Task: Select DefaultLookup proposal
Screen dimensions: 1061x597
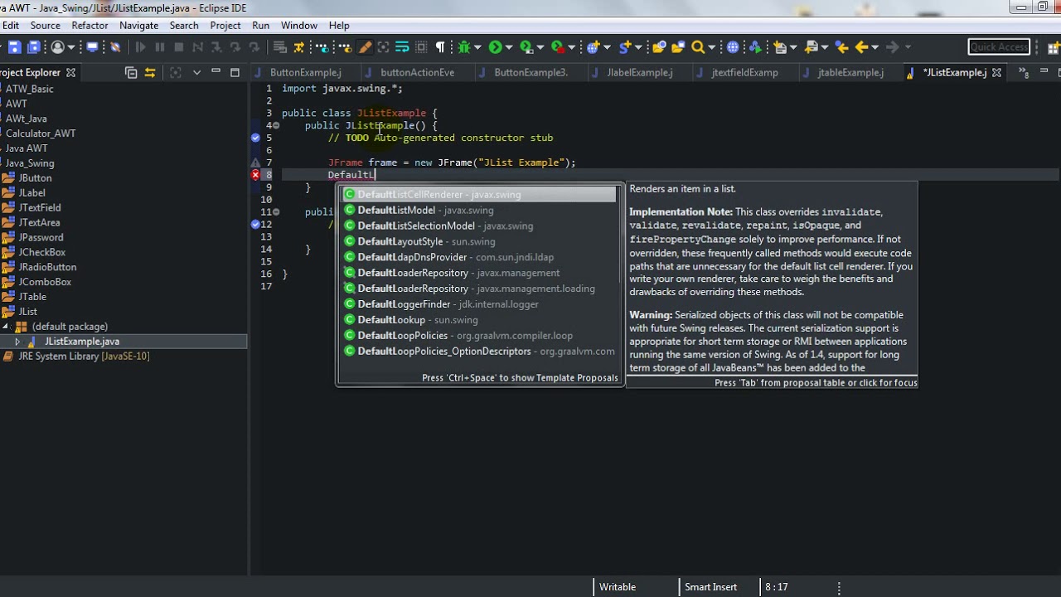Action: (x=479, y=320)
